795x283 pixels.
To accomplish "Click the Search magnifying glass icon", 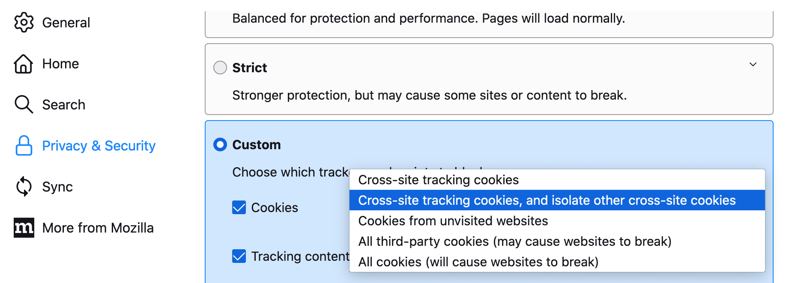I will [x=24, y=104].
